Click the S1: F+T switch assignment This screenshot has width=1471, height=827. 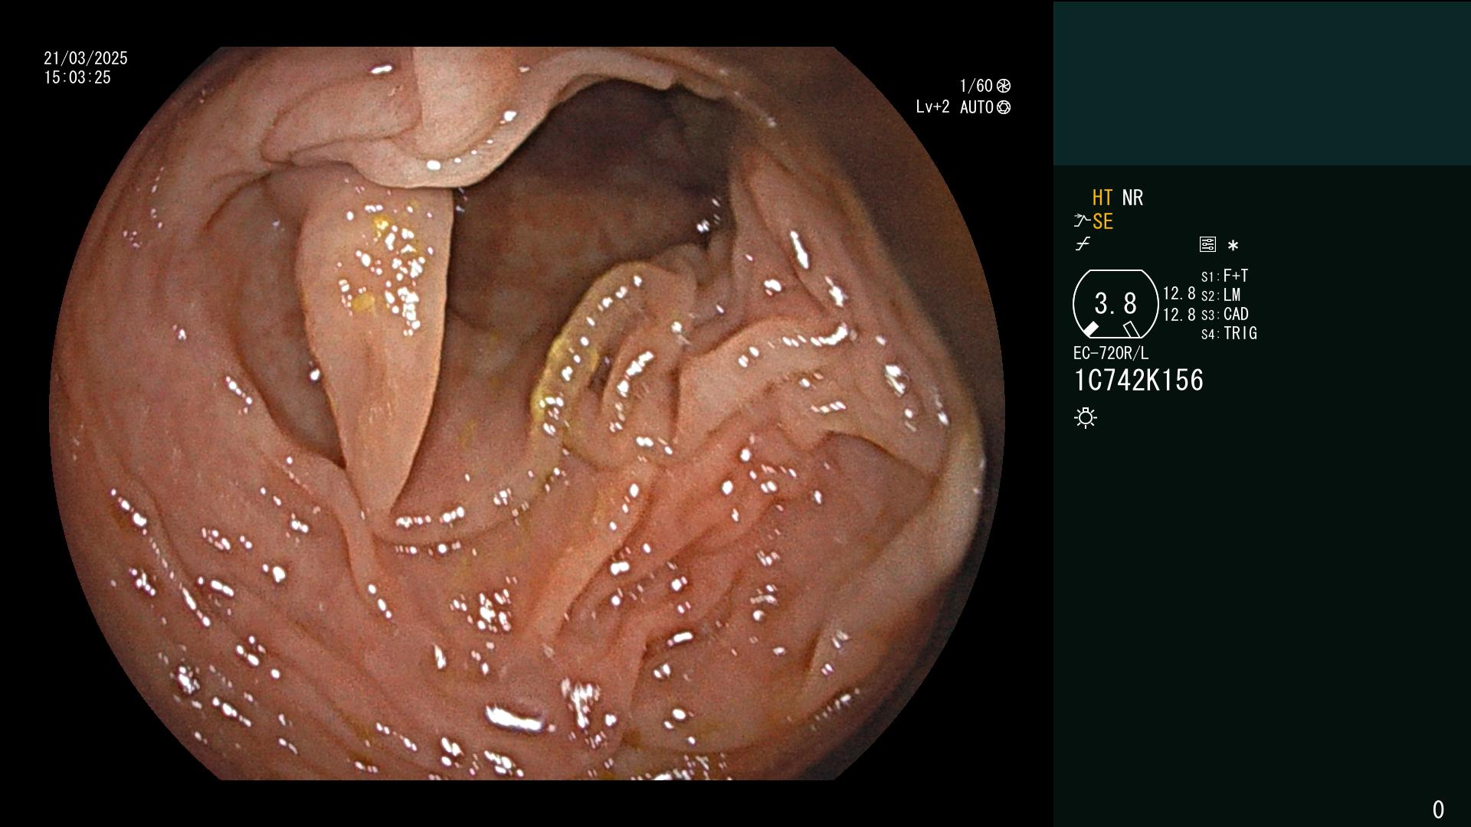pyautogui.click(x=1224, y=276)
